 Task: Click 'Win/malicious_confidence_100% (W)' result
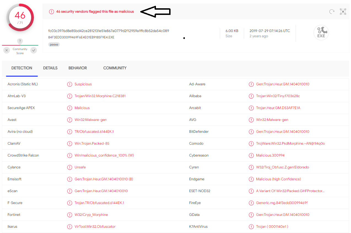(104, 155)
